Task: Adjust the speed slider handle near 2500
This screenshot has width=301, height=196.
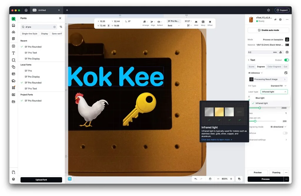Action: tap(260, 108)
